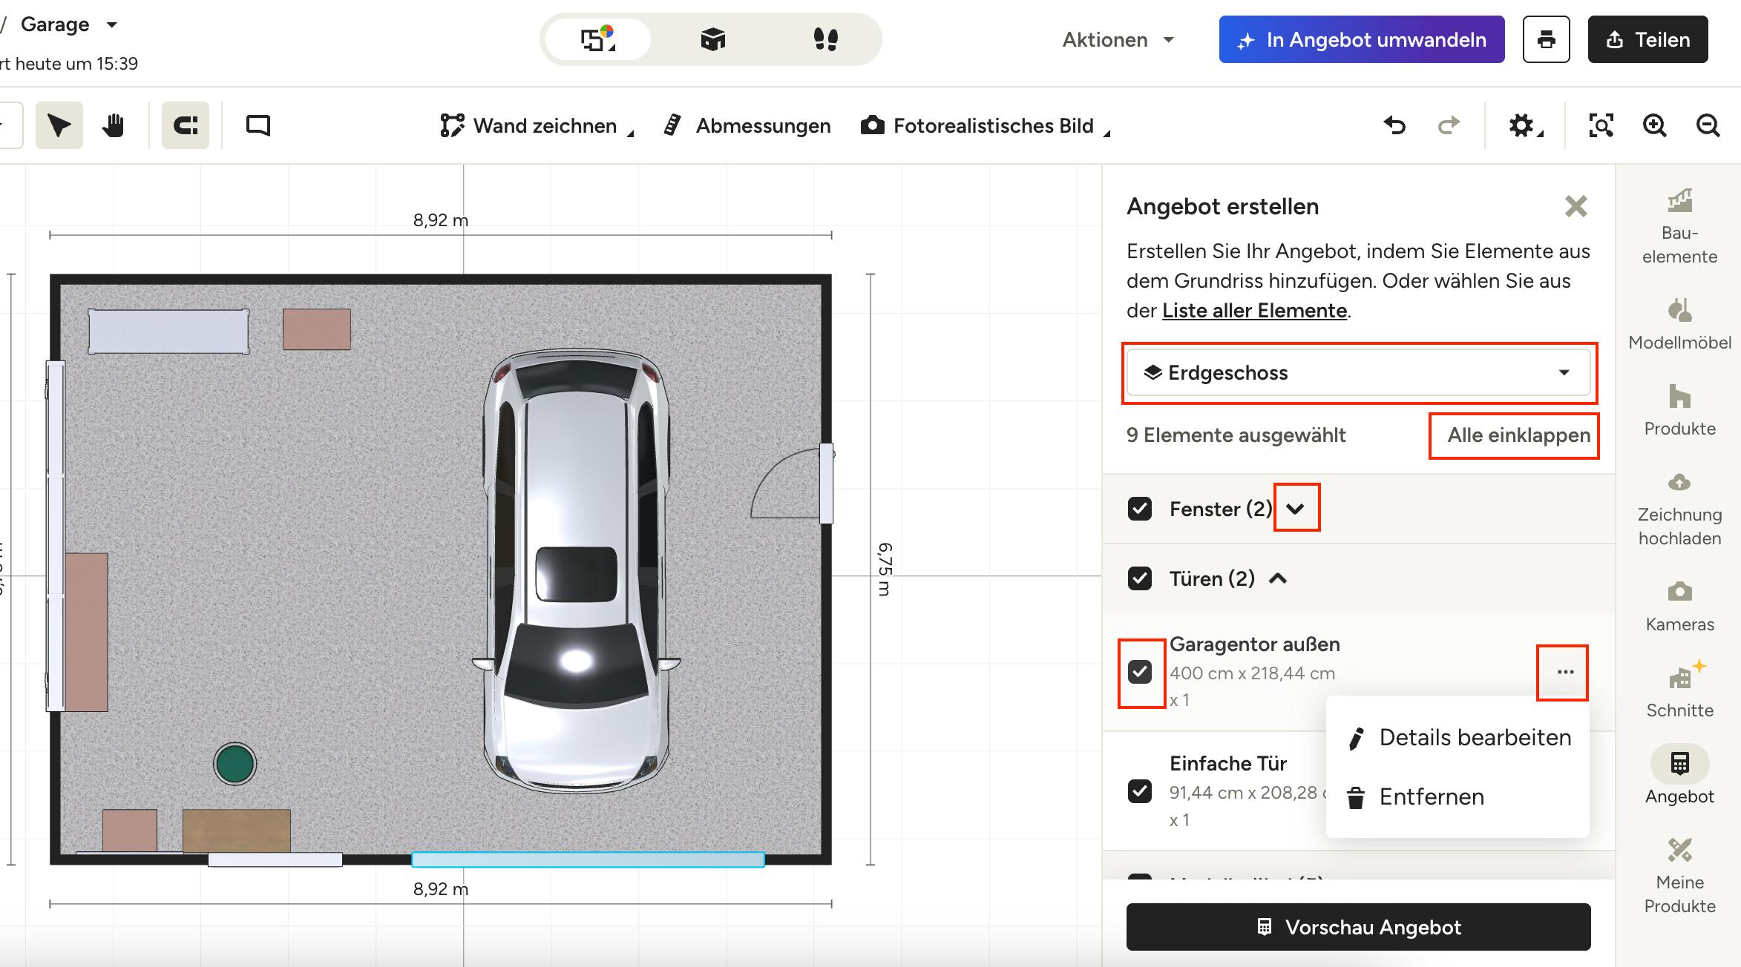This screenshot has height=967, width=1741.
Task: Choose Entfernen from context menu
Action: pyautogui.click(x=1458, y=797)
